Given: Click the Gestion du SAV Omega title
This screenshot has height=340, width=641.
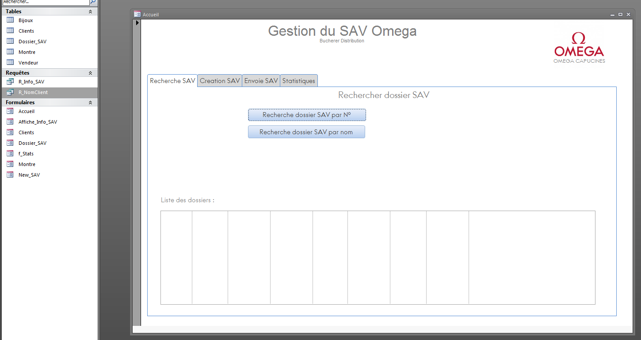Looking at the screenshot, I should [x=342, y=31].
